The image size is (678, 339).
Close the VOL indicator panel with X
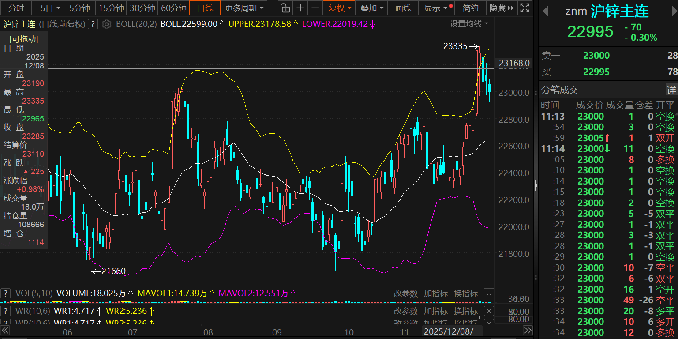(x=488, y=294)
